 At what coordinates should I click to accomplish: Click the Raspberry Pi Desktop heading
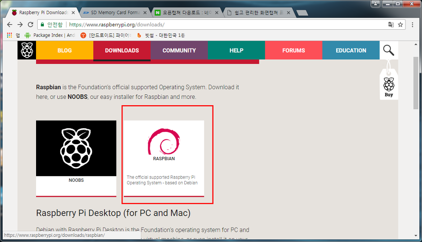(113, 213)
